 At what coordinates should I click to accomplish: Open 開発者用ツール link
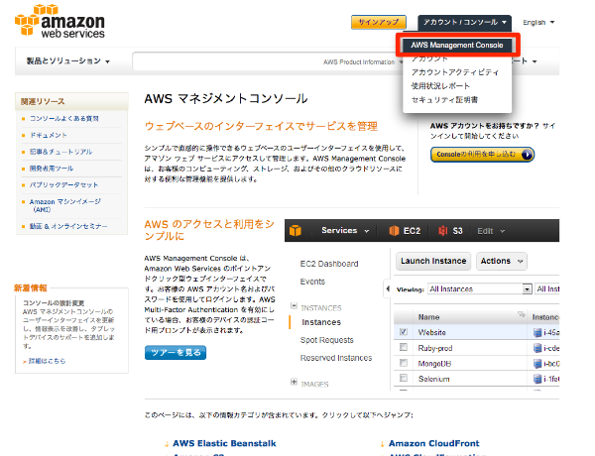point(52,169)
